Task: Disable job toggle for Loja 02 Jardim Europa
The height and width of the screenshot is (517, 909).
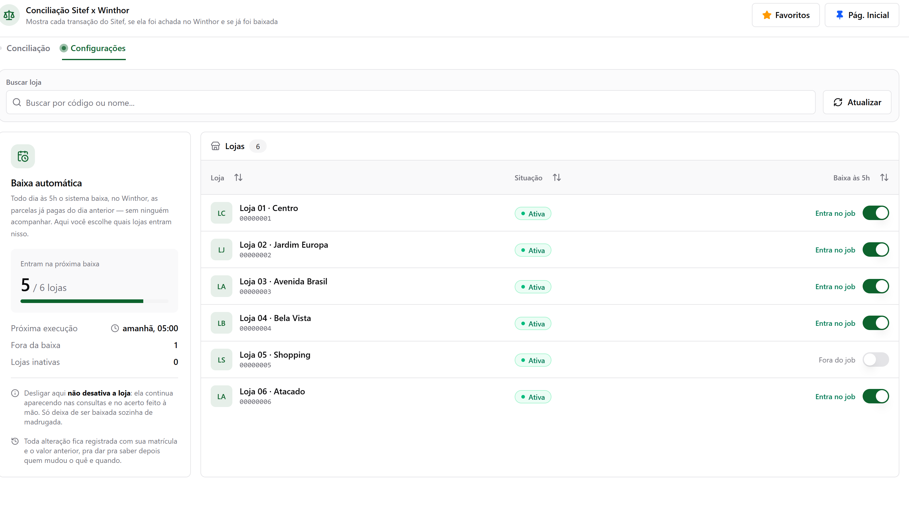Action: [876, 249]
